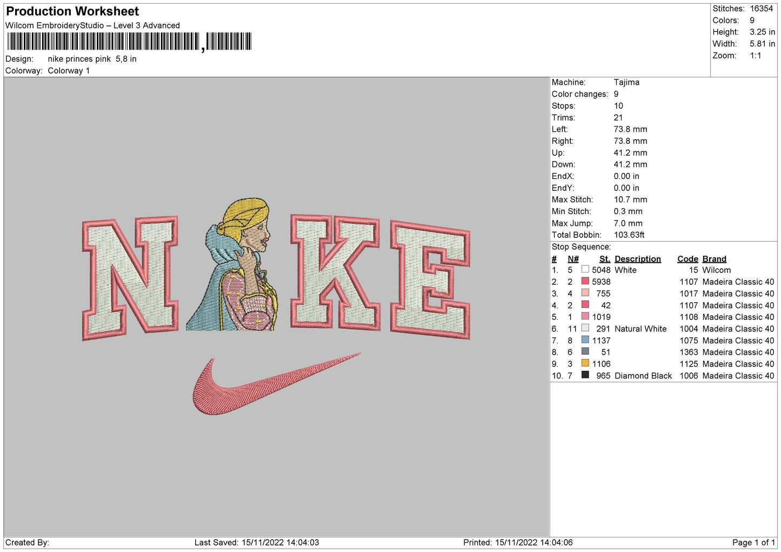Click the 'St.' column header
The height and width of the screenshot is (552, 781).
point(605,259)
